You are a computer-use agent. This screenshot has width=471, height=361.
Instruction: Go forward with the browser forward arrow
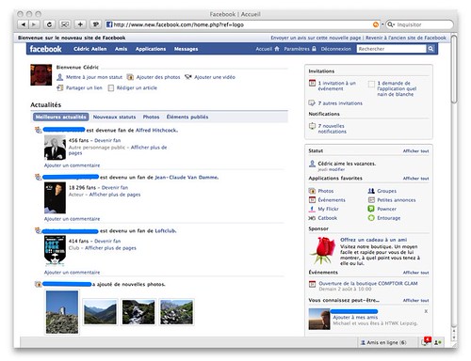[34, 24]
